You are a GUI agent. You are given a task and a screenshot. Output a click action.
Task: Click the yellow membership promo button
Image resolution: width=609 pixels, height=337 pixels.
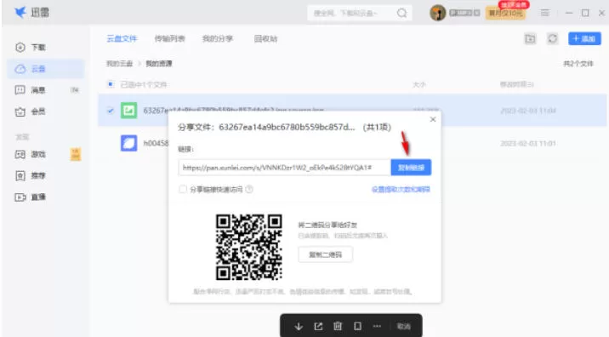click(x=506, y=14)
